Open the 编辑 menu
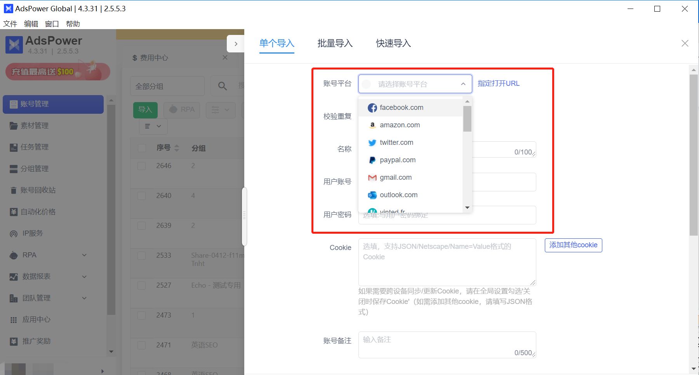 (31, 24)
